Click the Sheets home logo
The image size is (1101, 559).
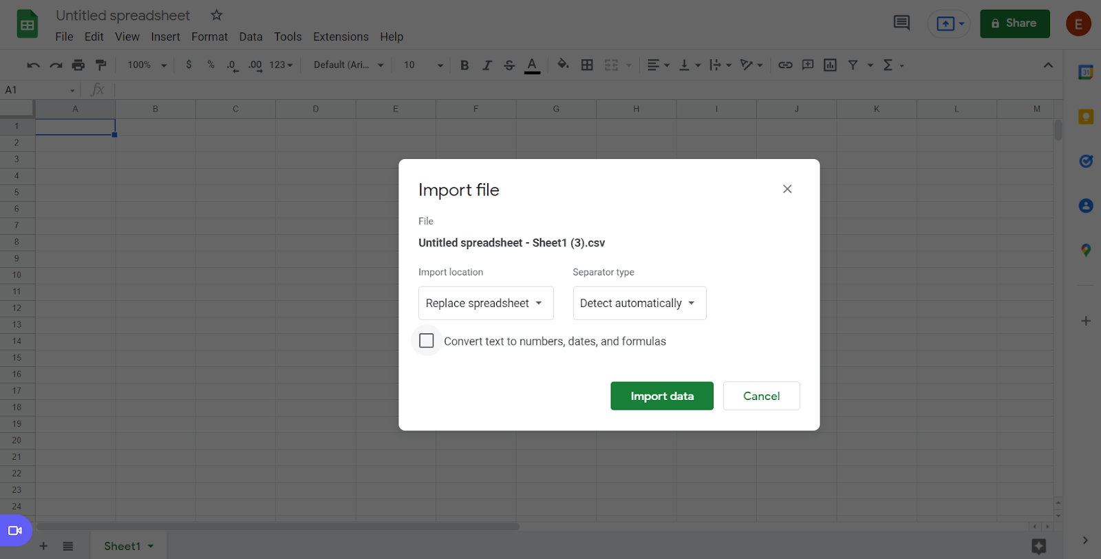[28, 25]
